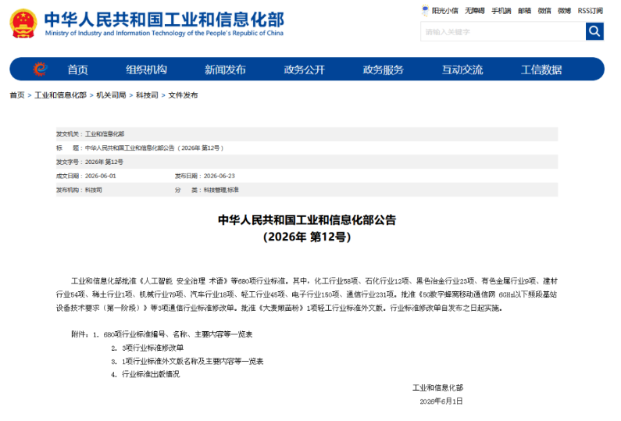Viewport: 621px width, 421px height.
Task: Click the 无障碍 accessibility link
Action: click(475, 11)
